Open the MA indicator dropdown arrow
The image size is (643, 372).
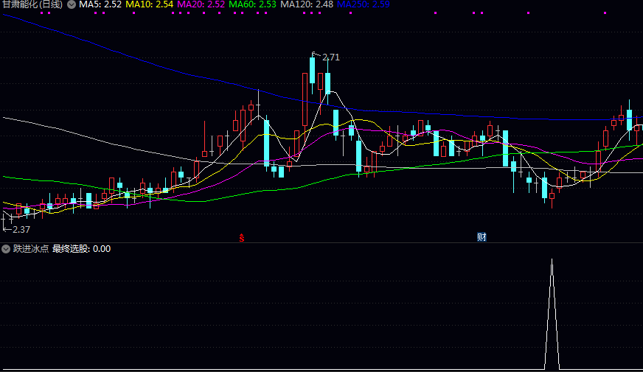click(72, 4)
